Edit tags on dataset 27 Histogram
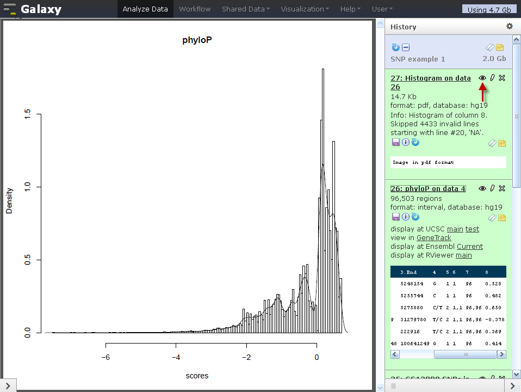The image size is (521, 392). pyautogui.click(x=492, y=143)
